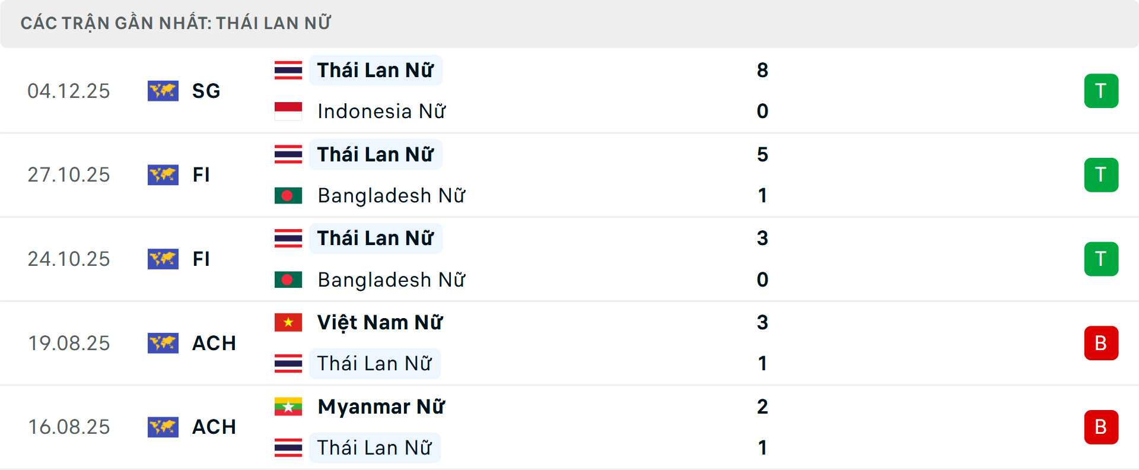
Task: Toggle the green T result badge for the Indonesia match
Action: tap(1101, 91)
